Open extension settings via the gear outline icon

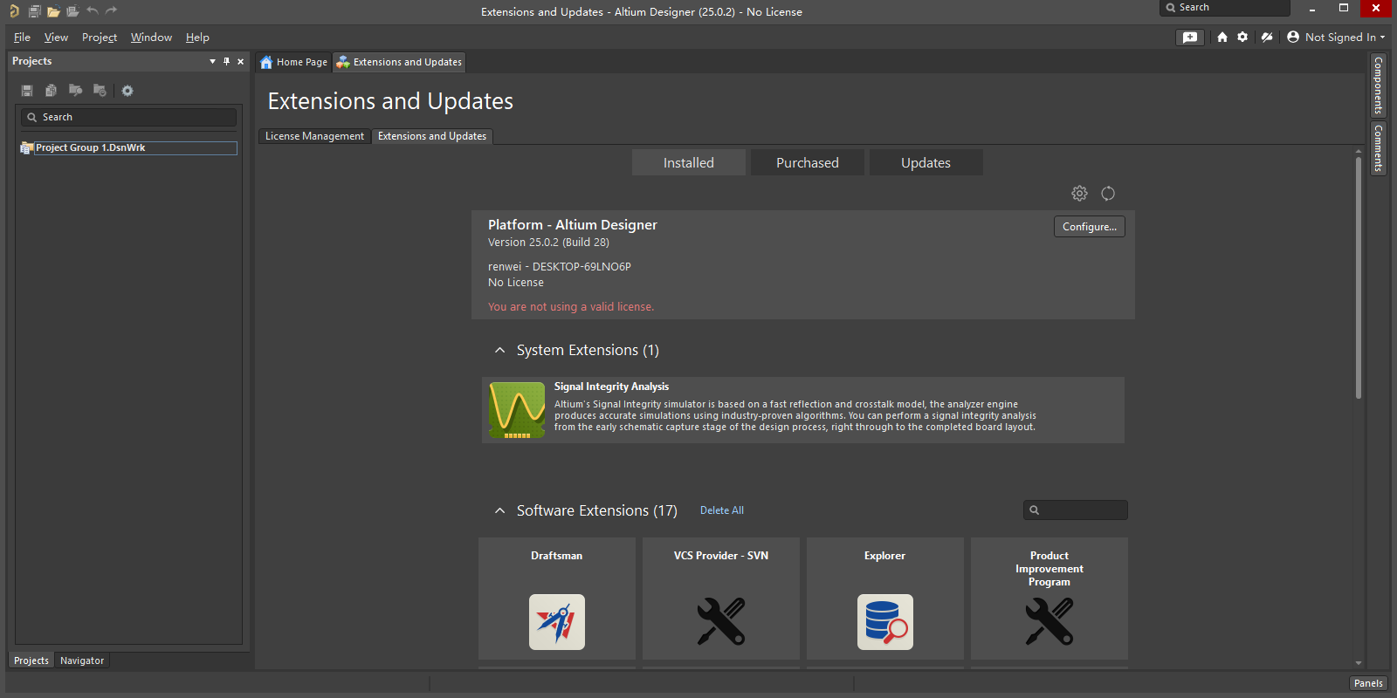coord(1080,194)
